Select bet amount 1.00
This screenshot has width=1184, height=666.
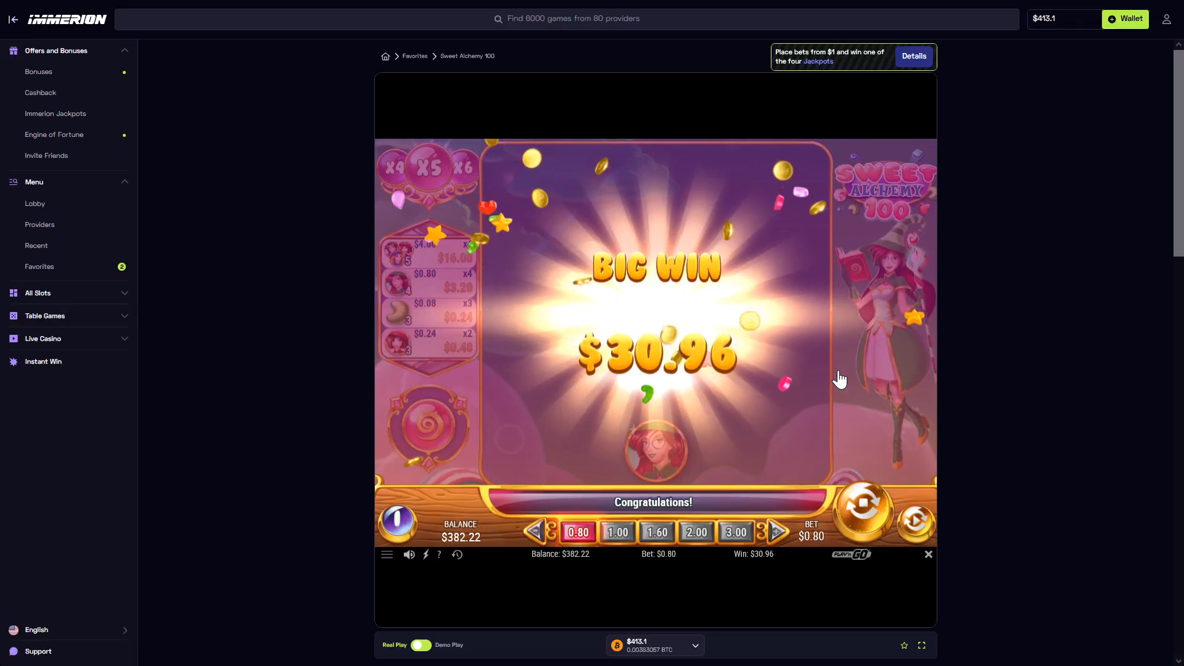pyautogui.click(x=617, y=532)
